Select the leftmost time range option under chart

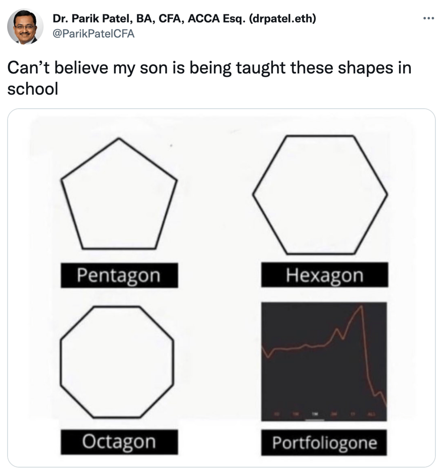(x=277, y=414)
